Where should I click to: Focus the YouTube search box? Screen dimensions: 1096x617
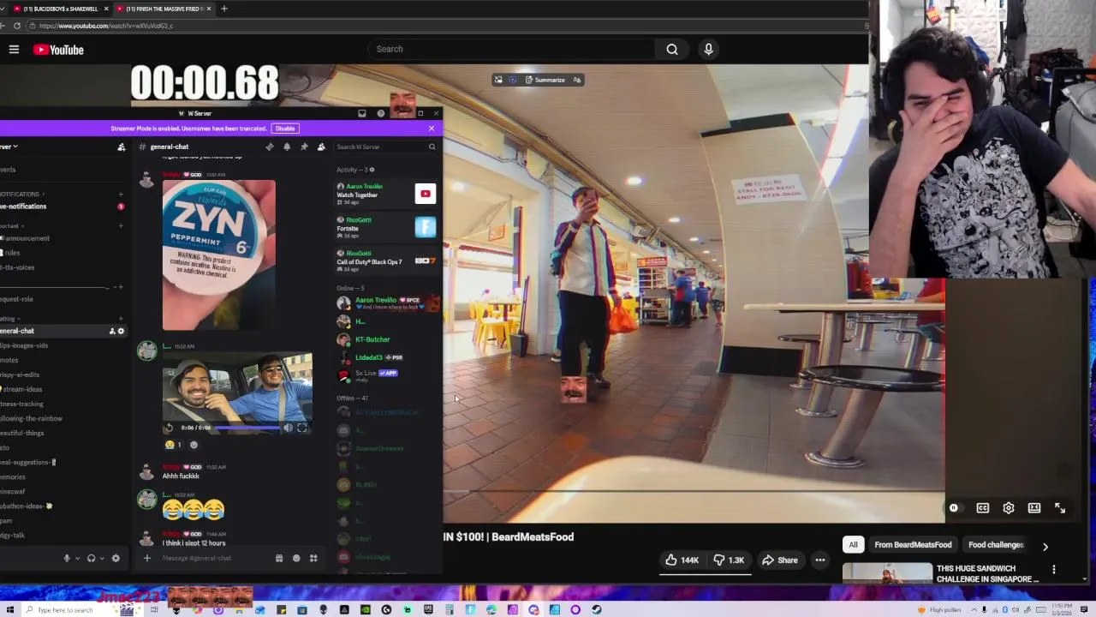(511, 49)
